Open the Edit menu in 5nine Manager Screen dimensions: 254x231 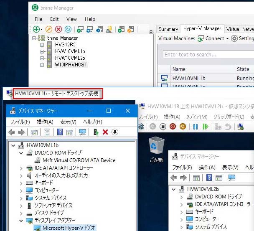pos(54,19)
